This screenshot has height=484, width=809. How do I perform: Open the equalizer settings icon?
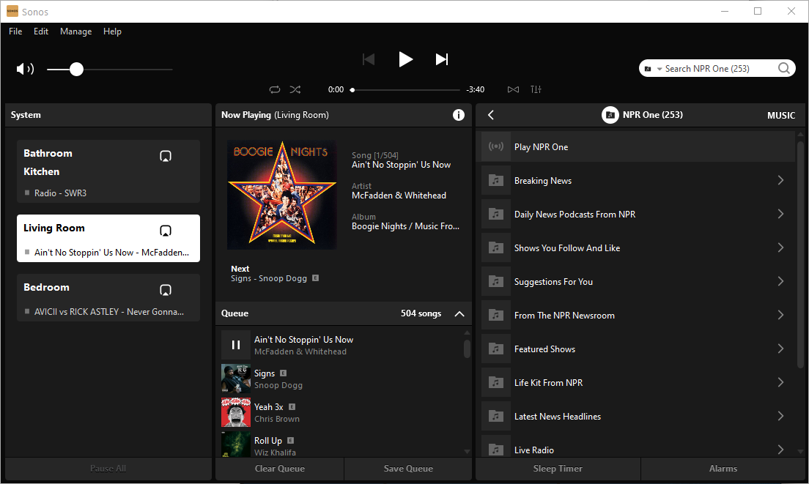(x=536, y=89)
